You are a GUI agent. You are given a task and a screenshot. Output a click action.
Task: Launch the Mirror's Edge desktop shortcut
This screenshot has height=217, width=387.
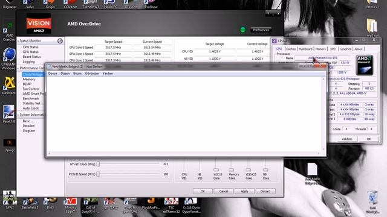pos(70,205)
